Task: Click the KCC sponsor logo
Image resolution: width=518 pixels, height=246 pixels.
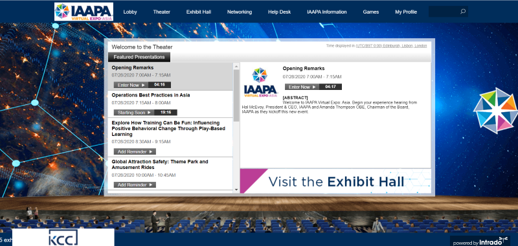Action: click(x=63, y=238)
